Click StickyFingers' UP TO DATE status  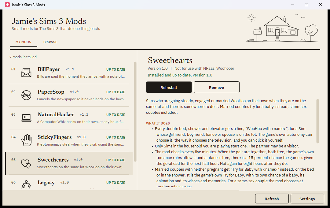pos(116,137)
